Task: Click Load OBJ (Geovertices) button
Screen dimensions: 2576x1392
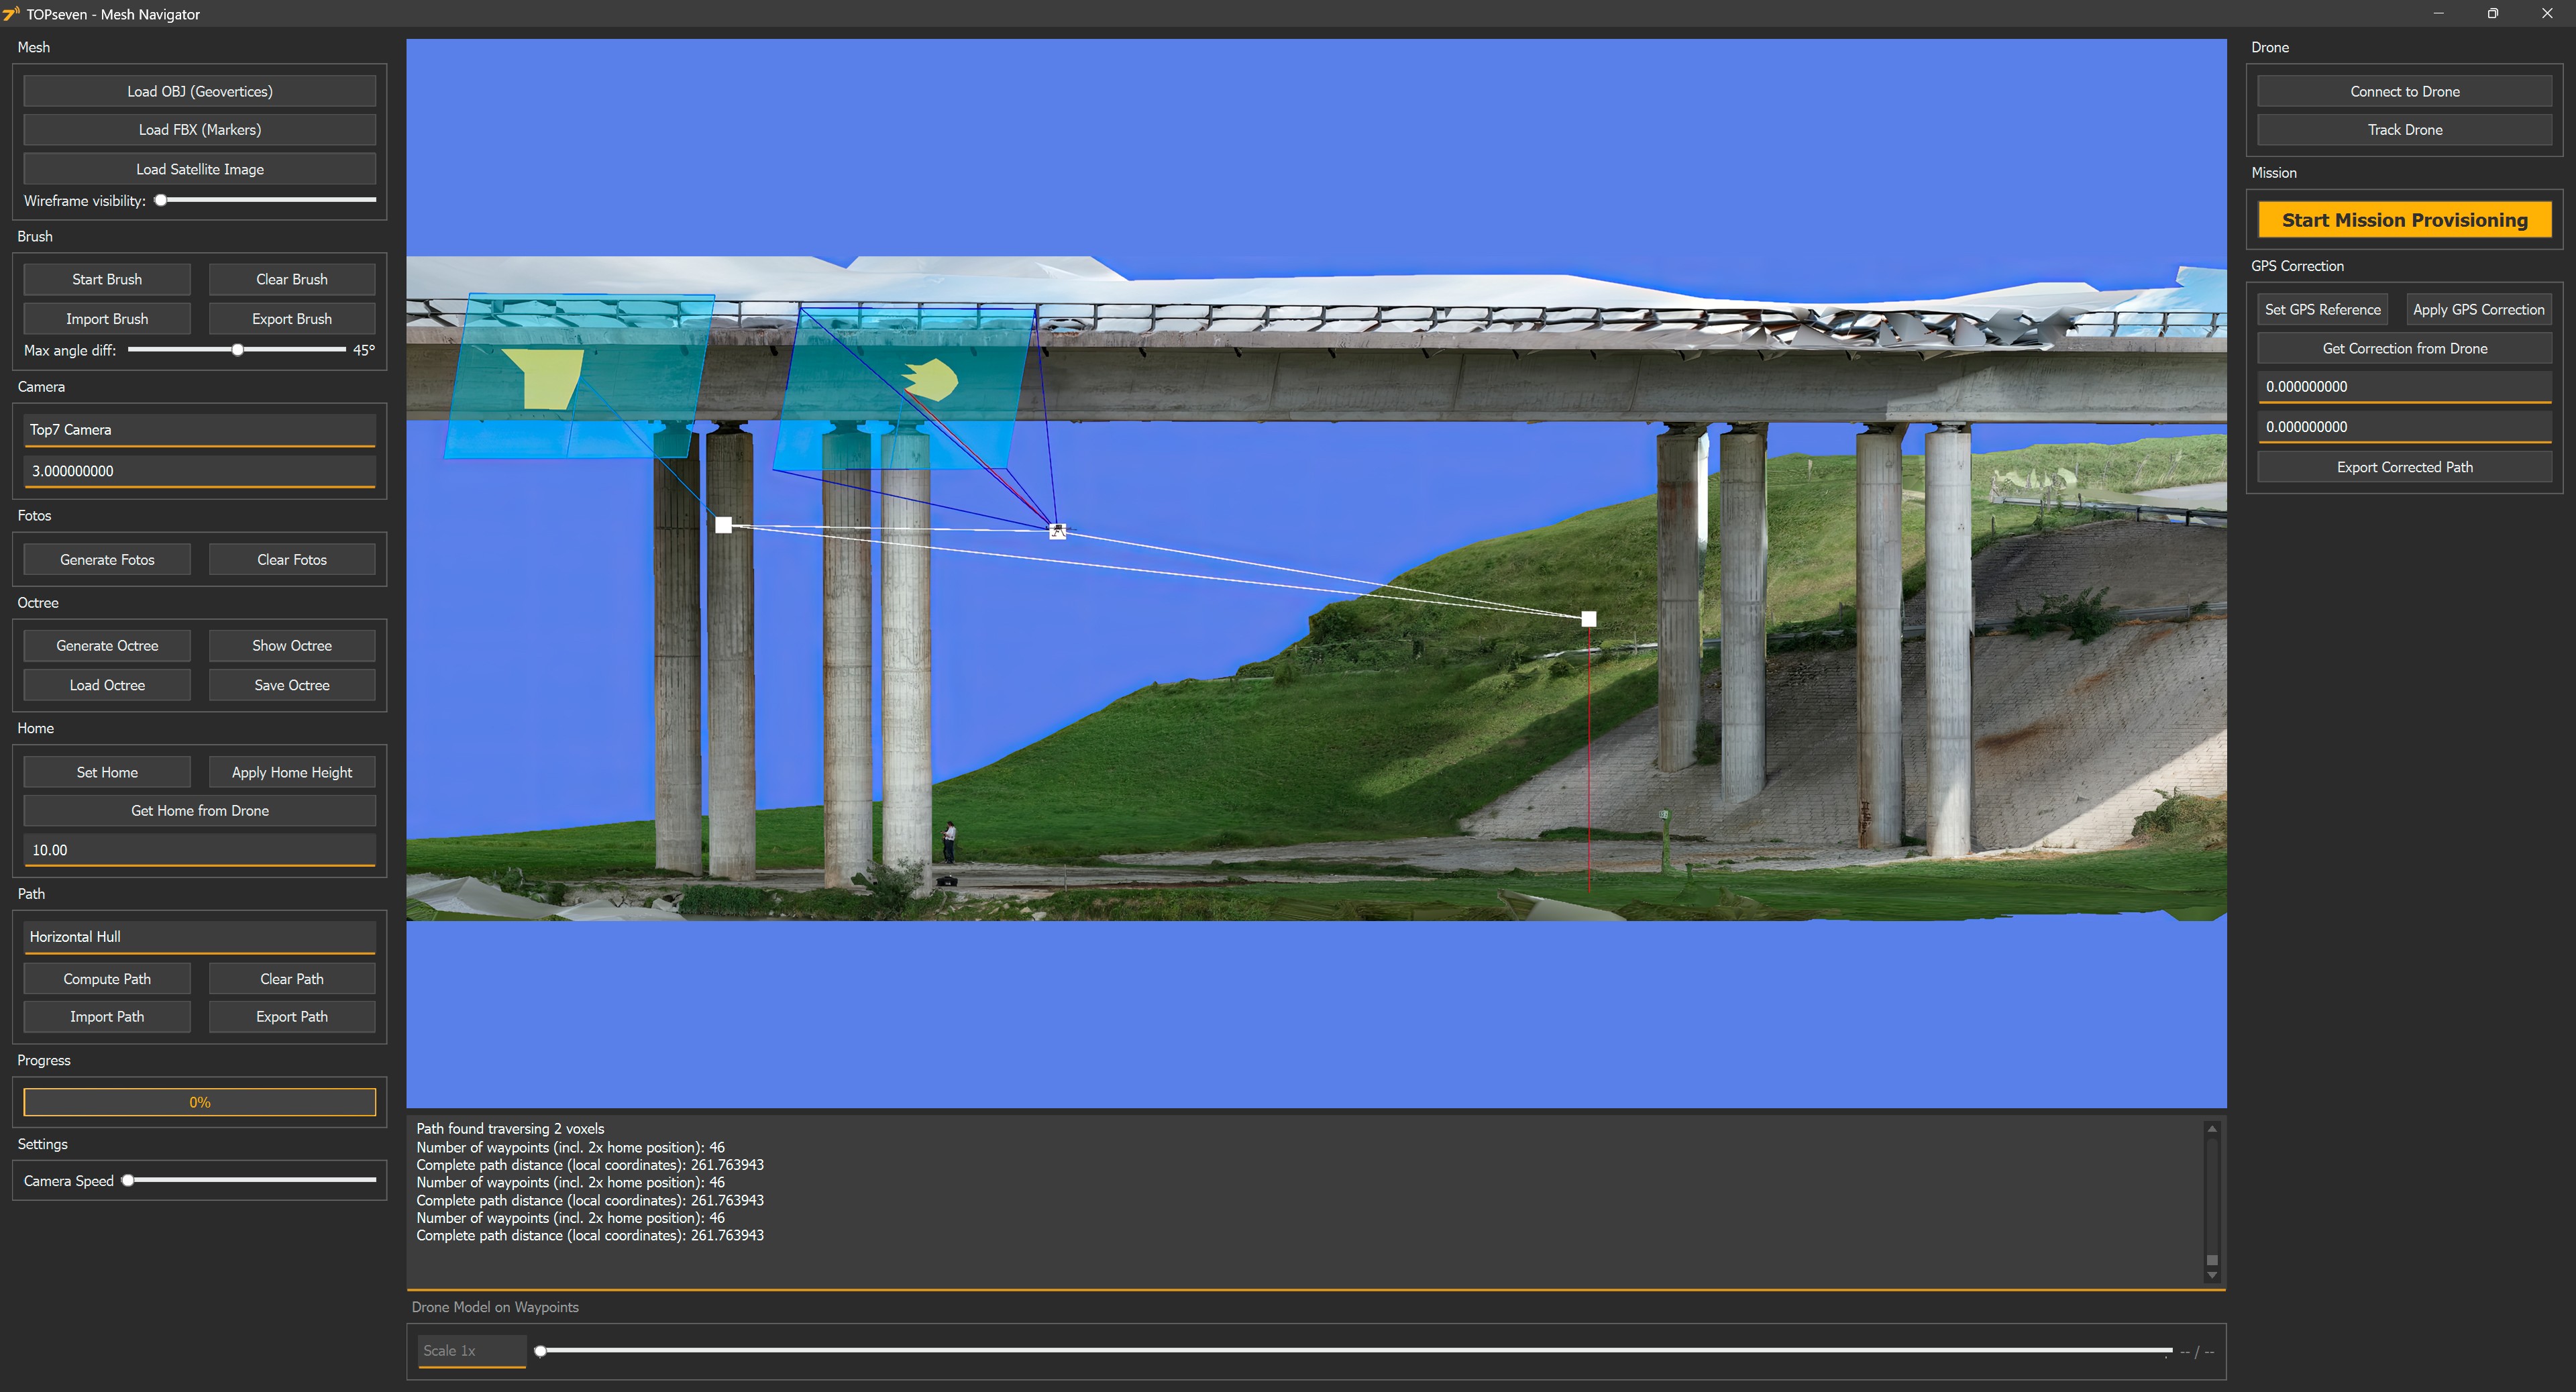Action: click(x=199, y=90)
